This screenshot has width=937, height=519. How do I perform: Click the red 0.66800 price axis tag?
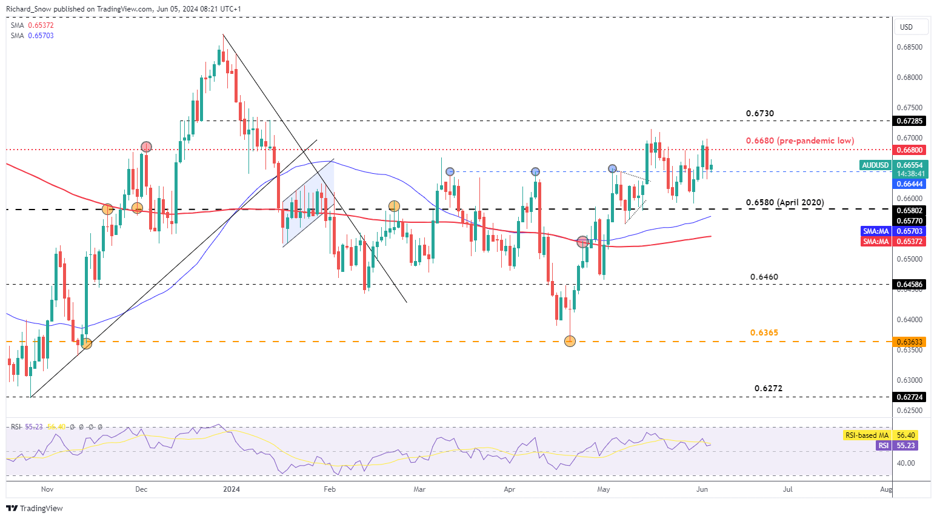point(909,150)
